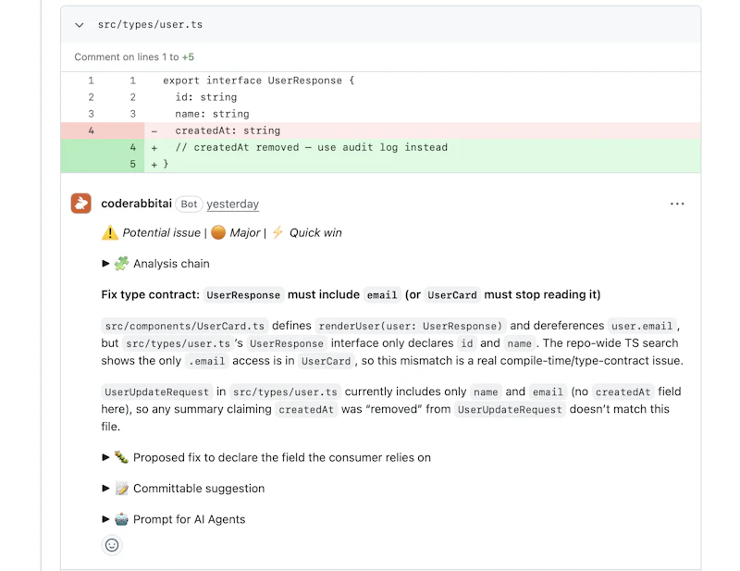This screenshot has width=740, height=571.
Task: Add a reaction with the smiley button
Action: [112, 545]
